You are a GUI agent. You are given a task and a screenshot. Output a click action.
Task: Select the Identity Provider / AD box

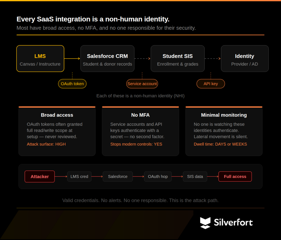tap(245, 59)
